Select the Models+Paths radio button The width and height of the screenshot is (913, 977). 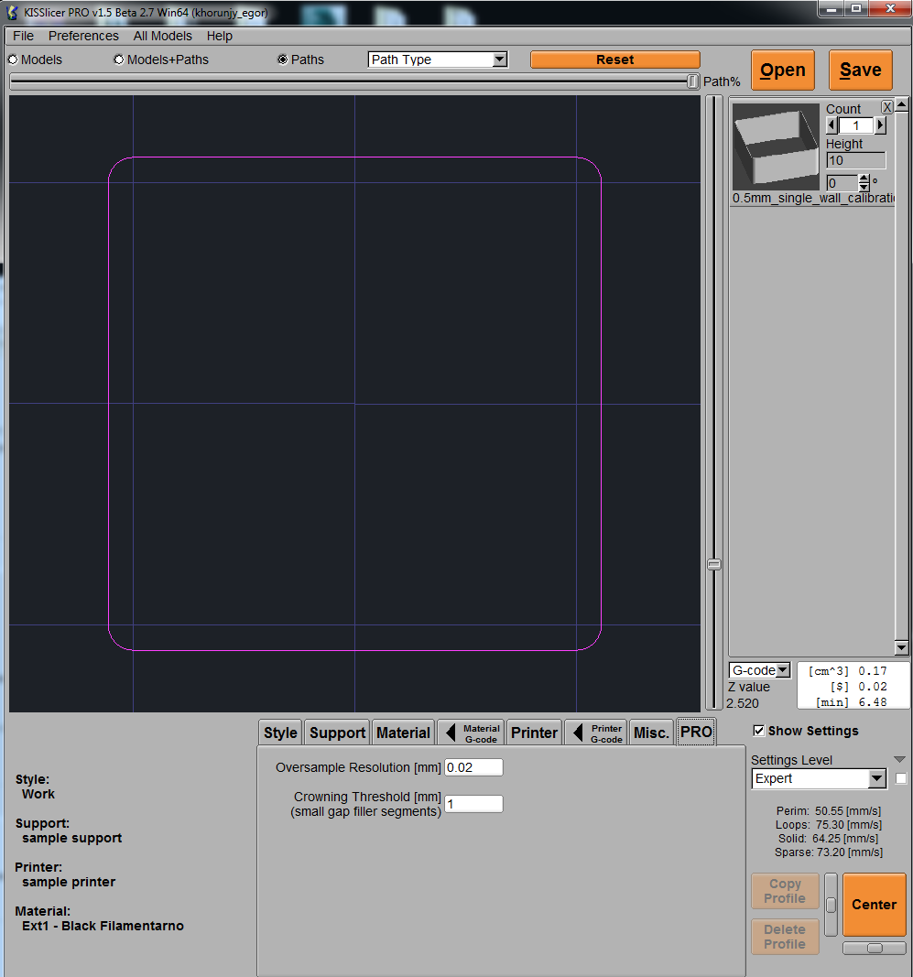[x=119, y=60]
